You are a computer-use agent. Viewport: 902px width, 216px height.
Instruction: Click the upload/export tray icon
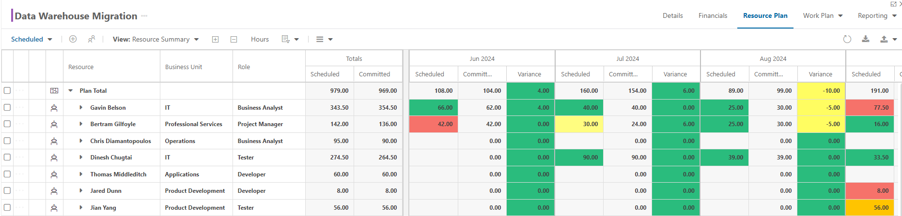tap(884, 39)
